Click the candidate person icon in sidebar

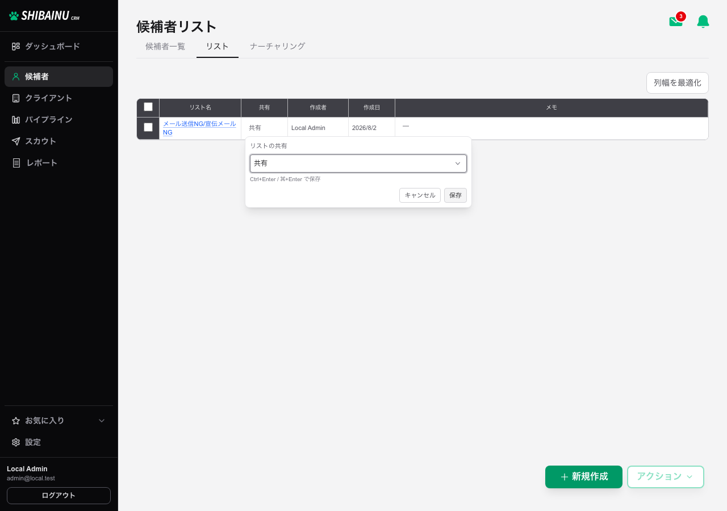(16, 77)
